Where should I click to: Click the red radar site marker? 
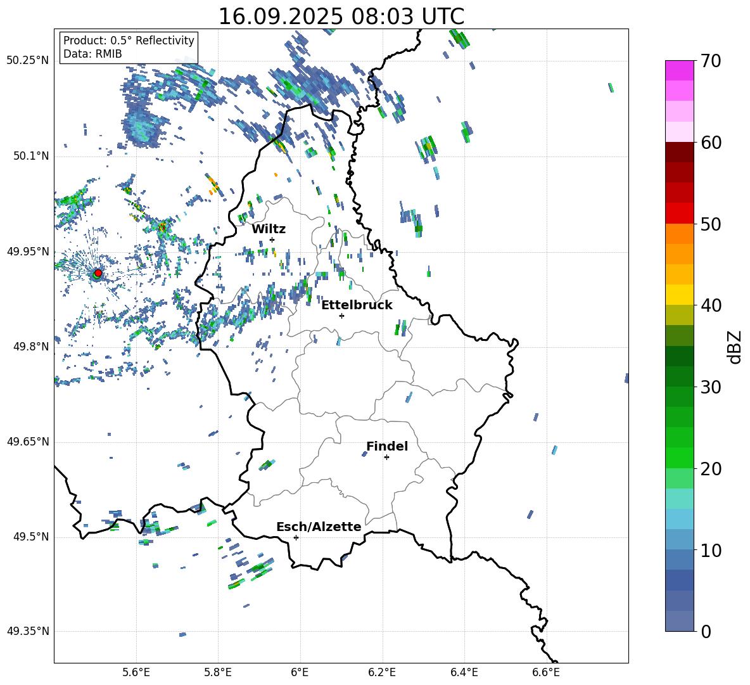point(98,273)
